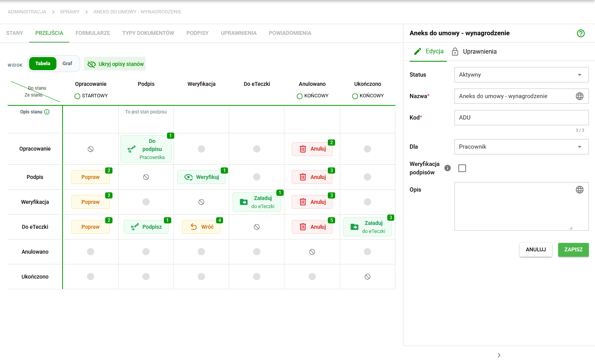Click the info icon next to Weryfikacja podpisów

coord(448,168)
